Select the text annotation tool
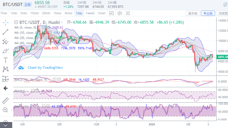 coord(5,60)
